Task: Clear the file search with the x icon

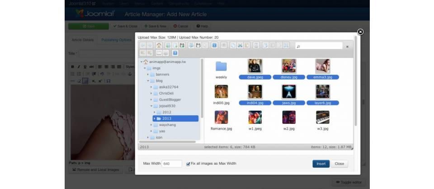Action: (x=347, y=46)
